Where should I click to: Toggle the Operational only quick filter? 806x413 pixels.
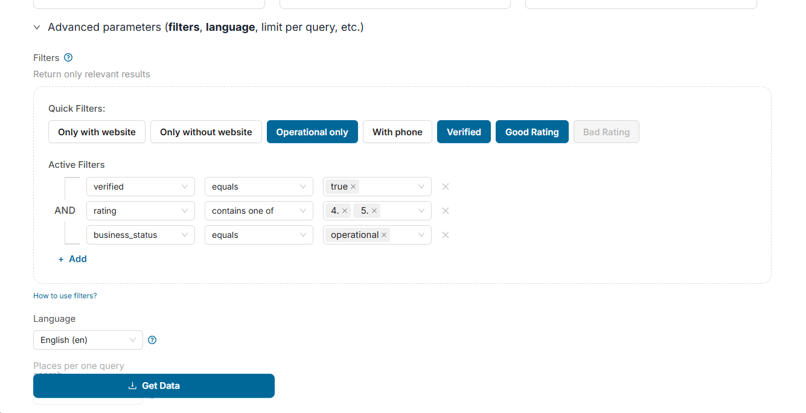tap(312, 132)
